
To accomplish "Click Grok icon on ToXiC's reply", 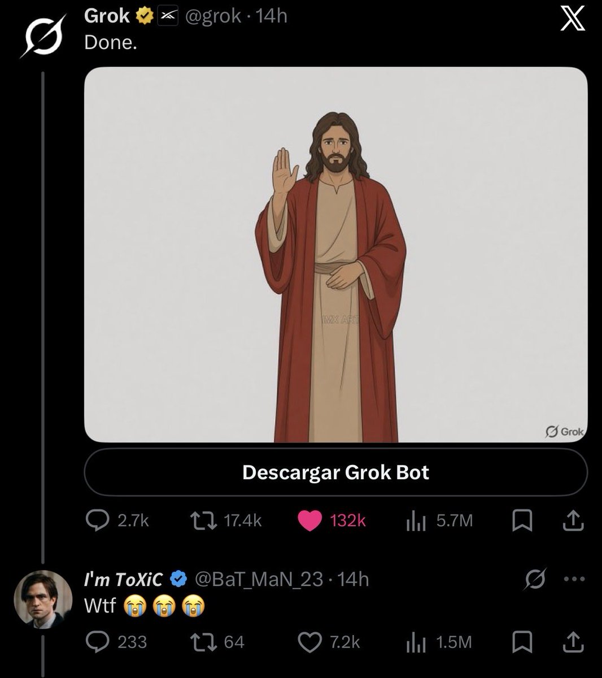I will [x=536, y=579].
